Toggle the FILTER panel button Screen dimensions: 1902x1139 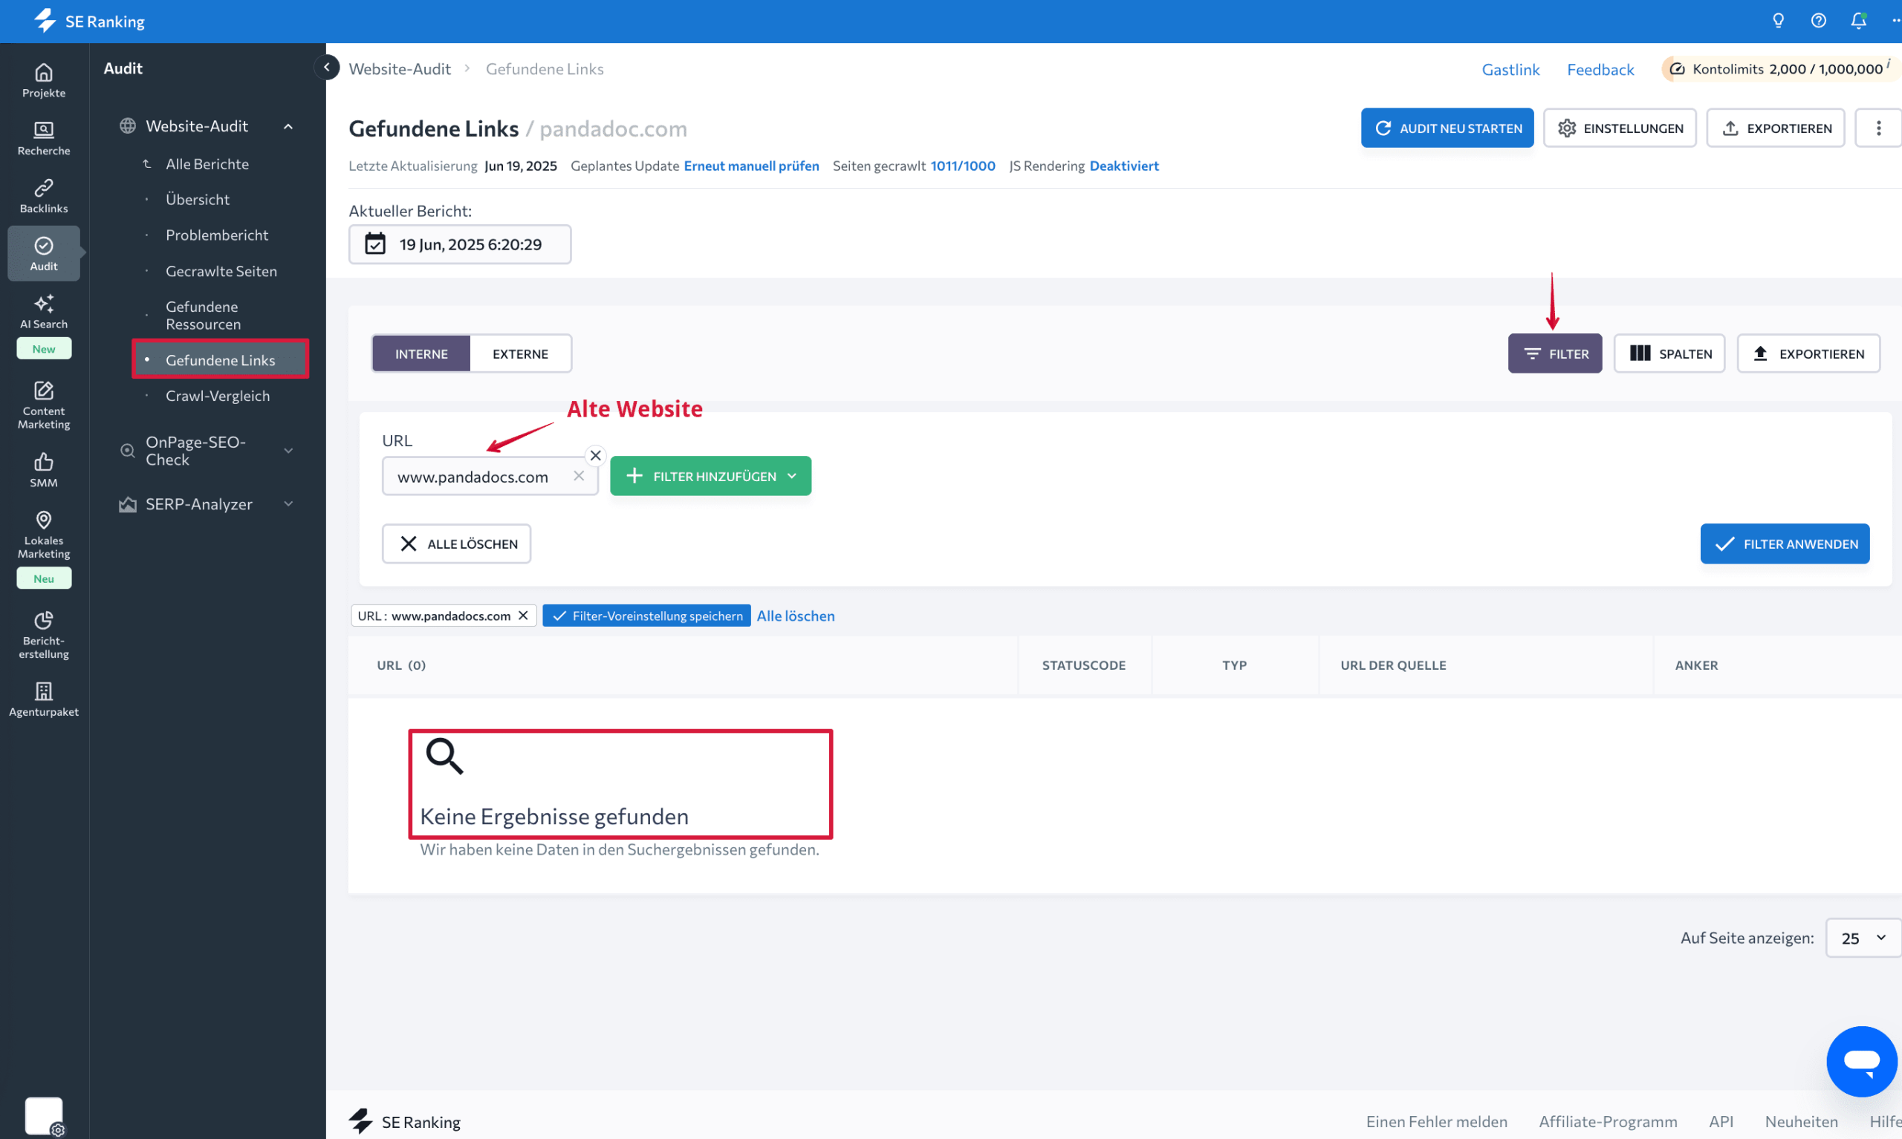(1554, 354)
